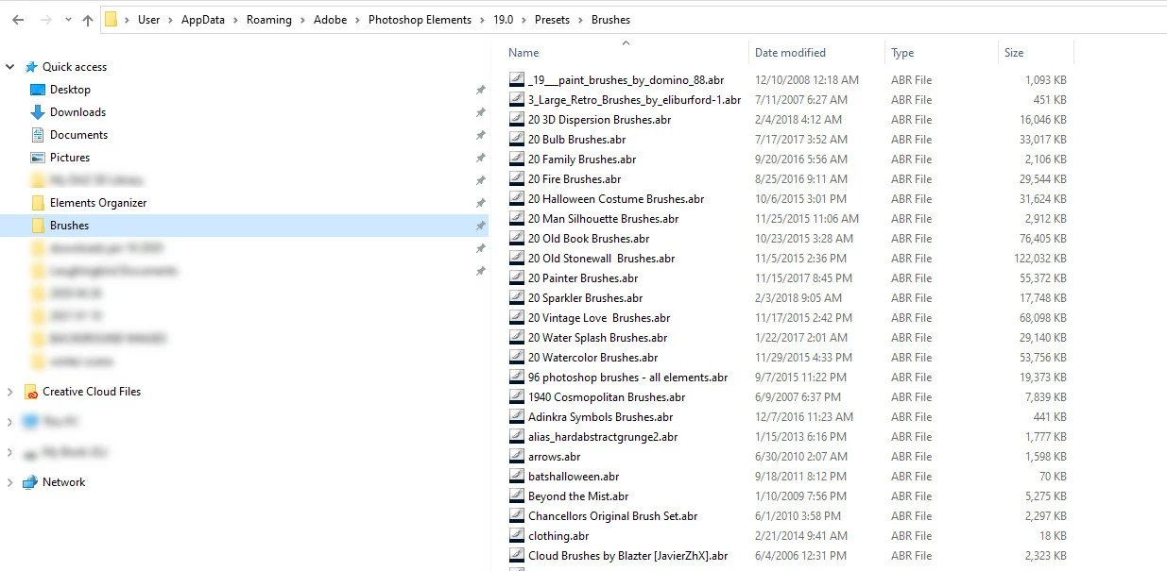Image resolution: width=1167 pixels, height=571 pixels.
Task: Click file icon of 20 Painter Brushes.abr
Action: coord(517,278)
